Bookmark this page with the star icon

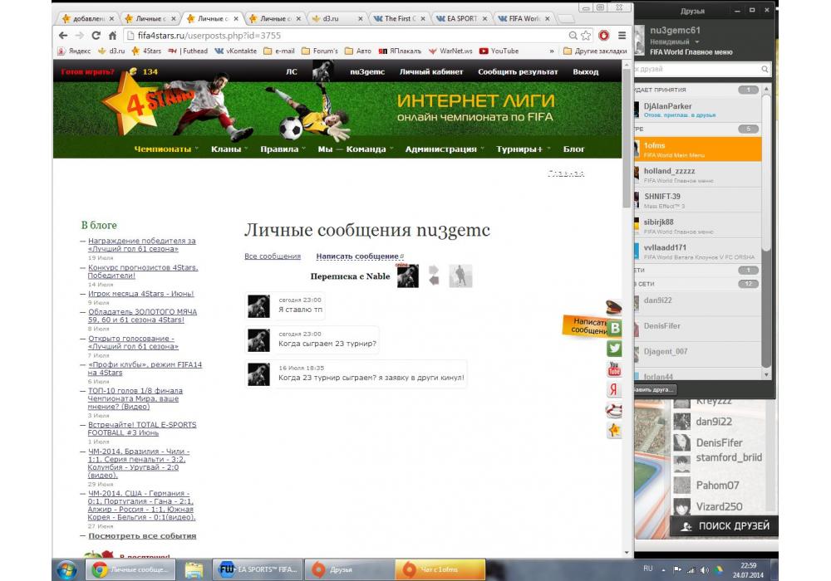(586, 36)
